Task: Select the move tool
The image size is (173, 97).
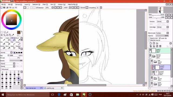Action: click(x=2, y=35)
